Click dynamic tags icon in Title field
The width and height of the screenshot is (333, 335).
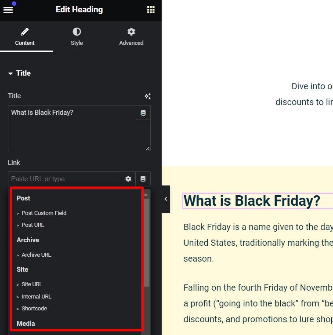[143, 113]
